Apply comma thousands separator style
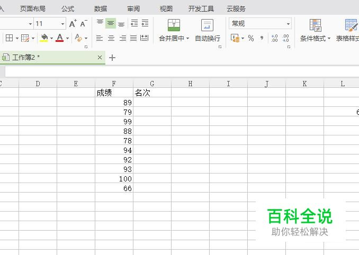Viewport: 359px width, 255px height. click(262, 38)
